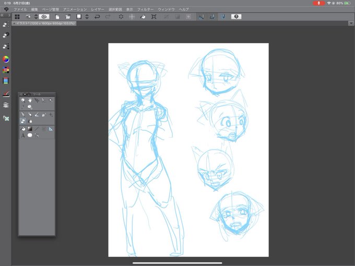
Task: Select the Airbrush tool
Action: 44,115
